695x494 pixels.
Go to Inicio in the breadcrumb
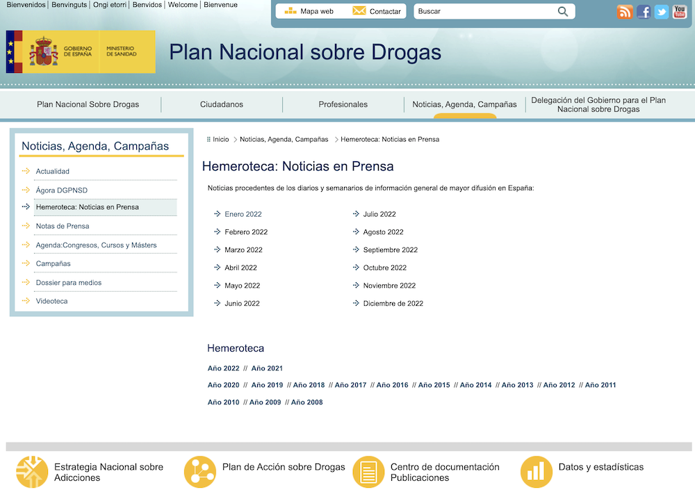pyautogui.click(x=220, y=140)
